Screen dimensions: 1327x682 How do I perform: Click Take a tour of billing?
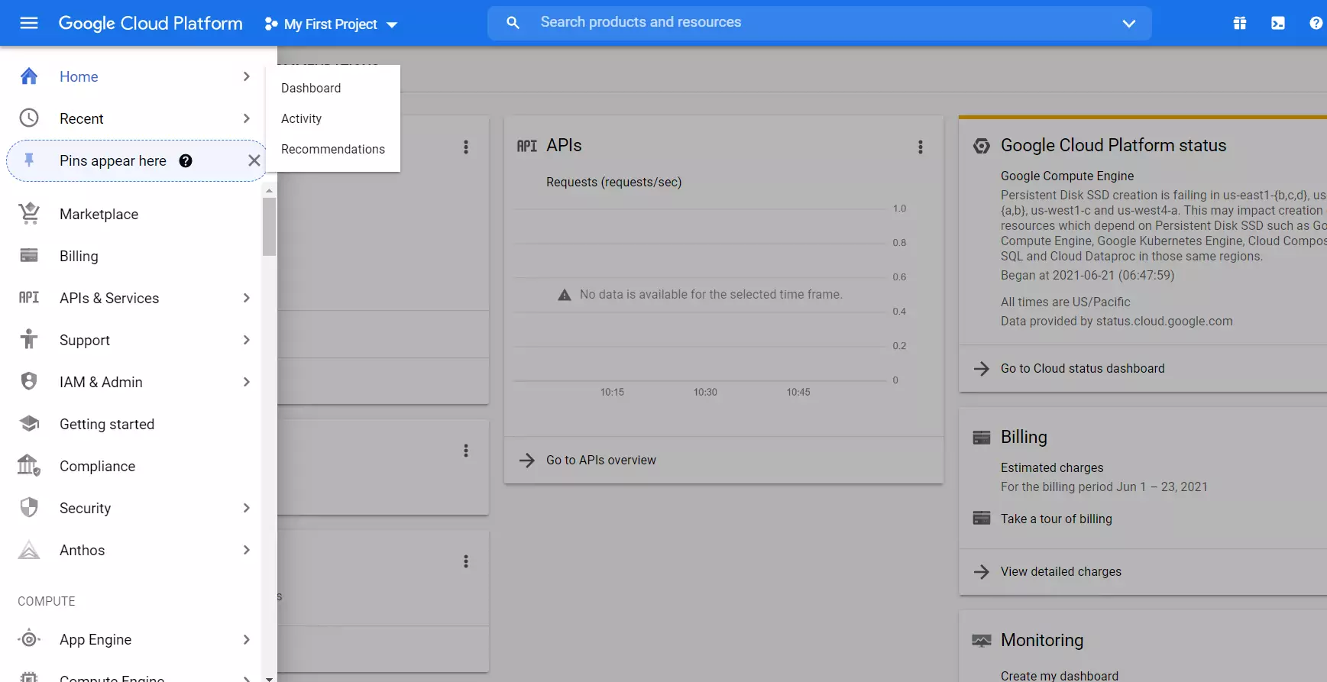coord(1057,519)
